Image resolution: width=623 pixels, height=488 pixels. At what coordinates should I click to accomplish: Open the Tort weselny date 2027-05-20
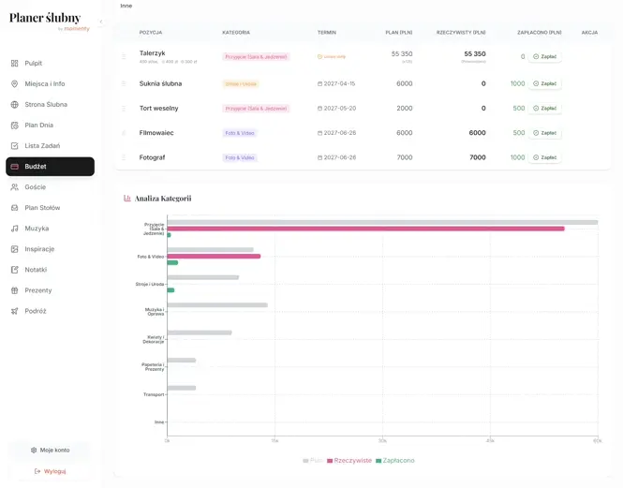336,109
